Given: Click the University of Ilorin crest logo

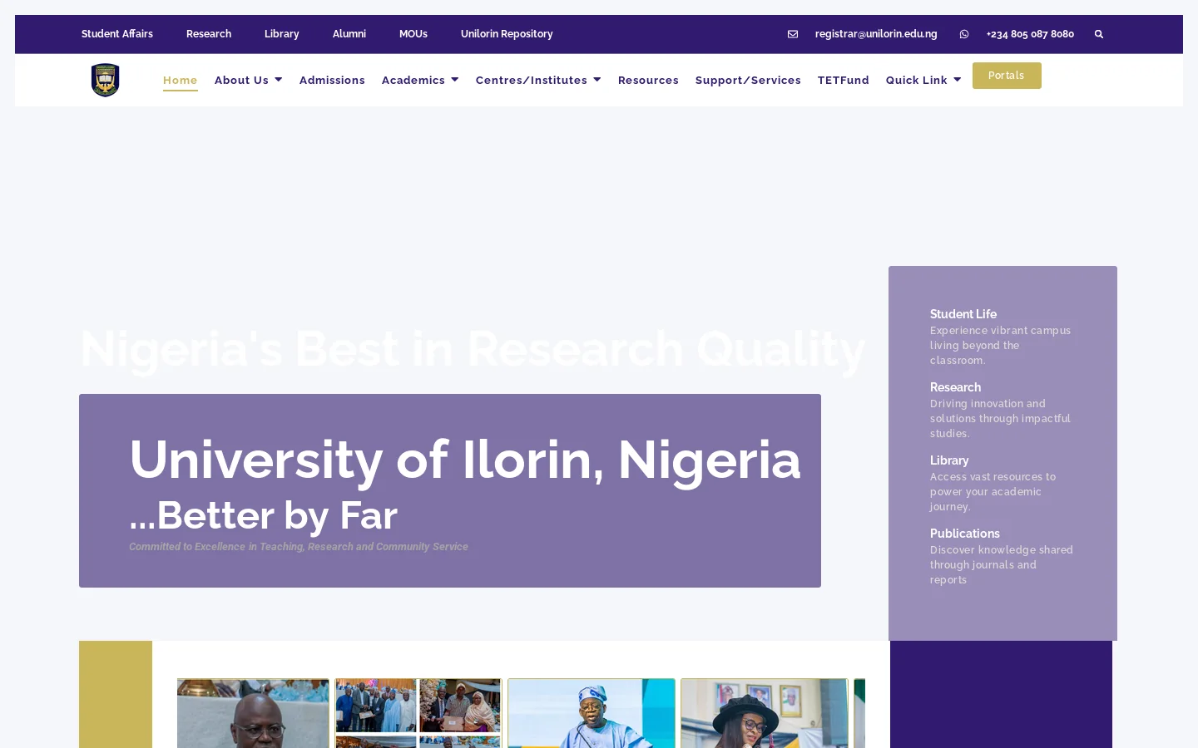Looking at the screenshot, I should pyautogui.click(x=106, y=81).
